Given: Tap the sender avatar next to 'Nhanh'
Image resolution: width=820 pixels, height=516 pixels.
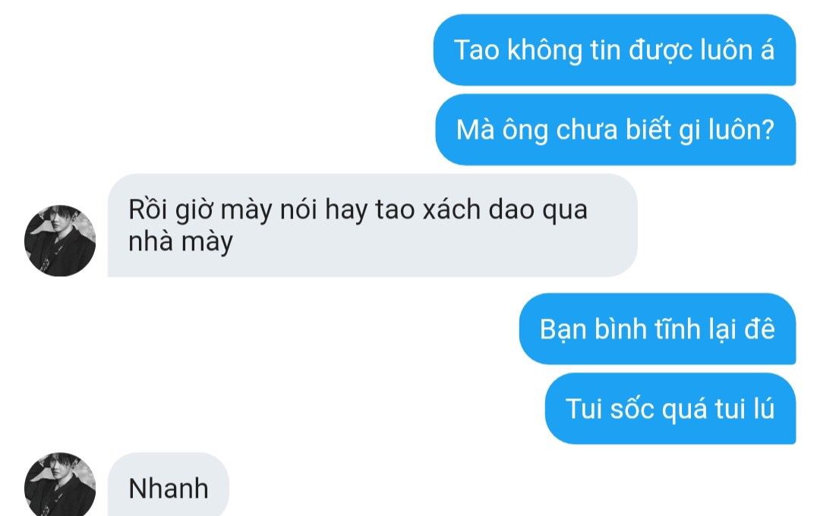Looking at the screenshot, I should click(x=60, y=484).
